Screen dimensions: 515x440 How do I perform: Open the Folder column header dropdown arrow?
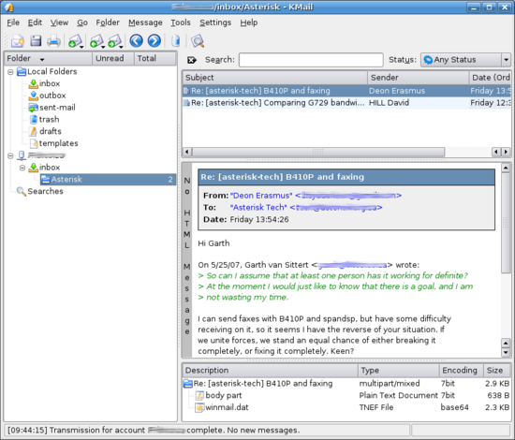[42, 59]
